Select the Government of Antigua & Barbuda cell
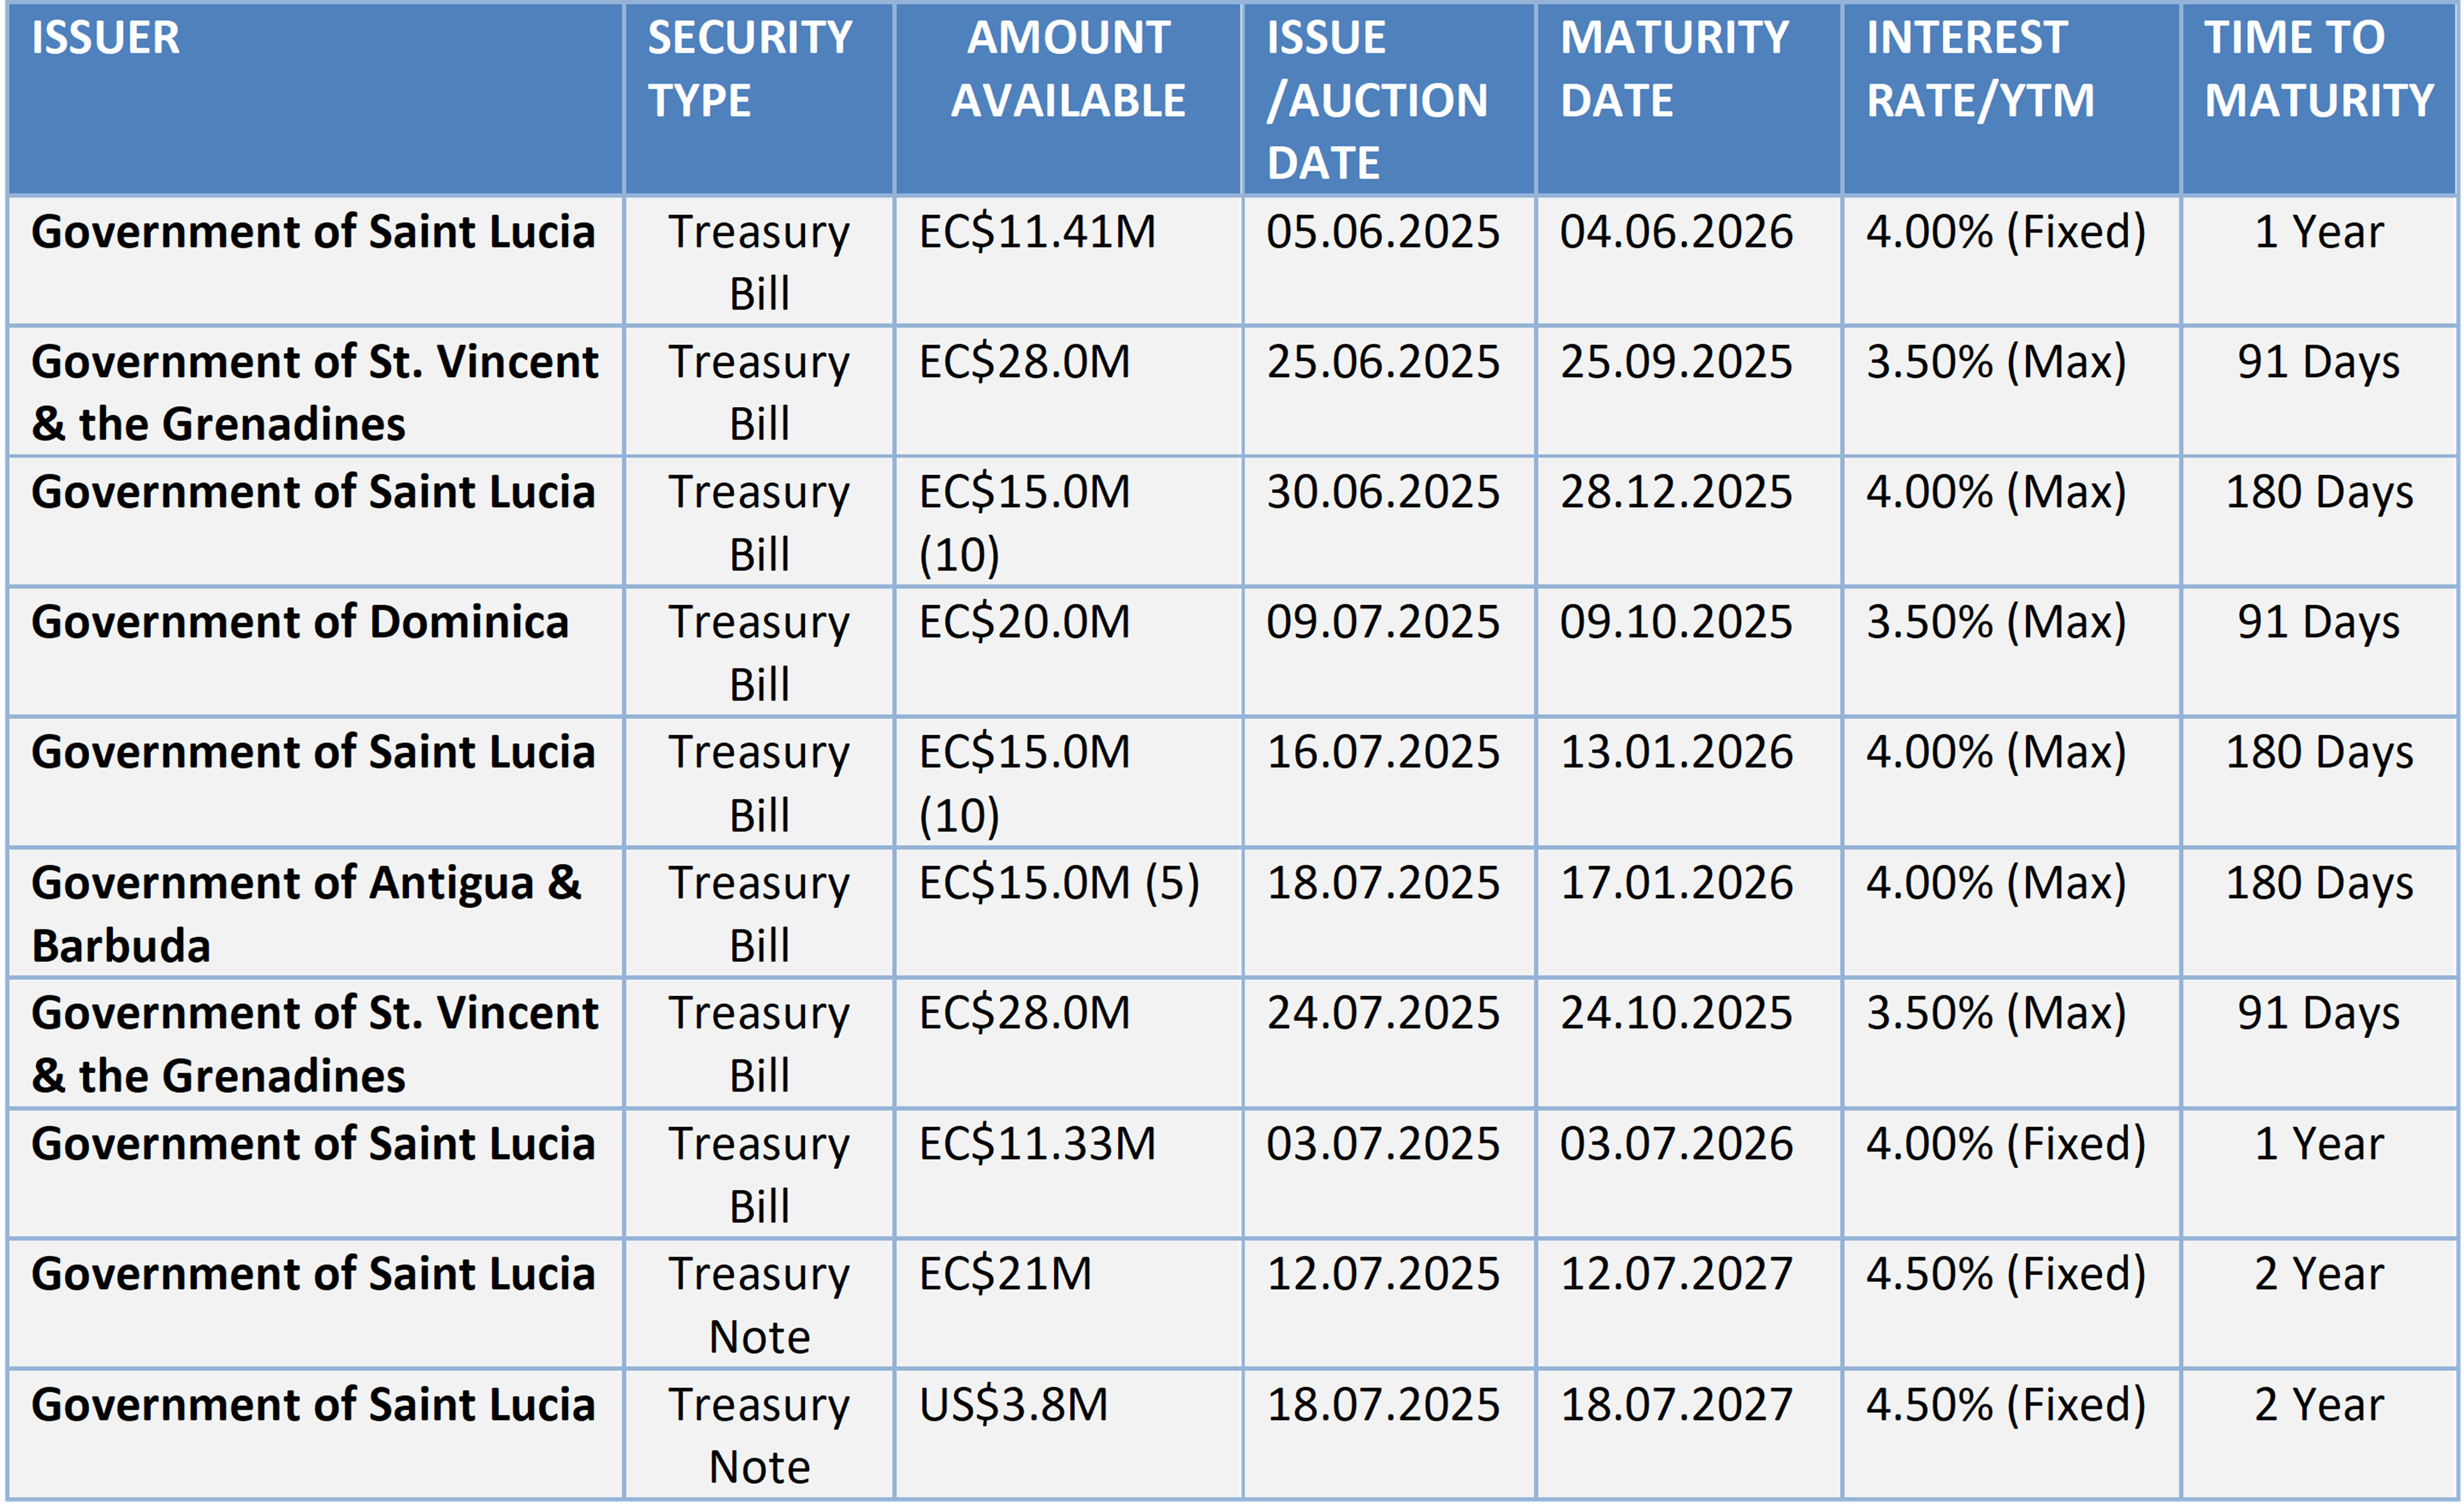The height and width of the screenshot is (1511, 2464). [x=315, y=913]
